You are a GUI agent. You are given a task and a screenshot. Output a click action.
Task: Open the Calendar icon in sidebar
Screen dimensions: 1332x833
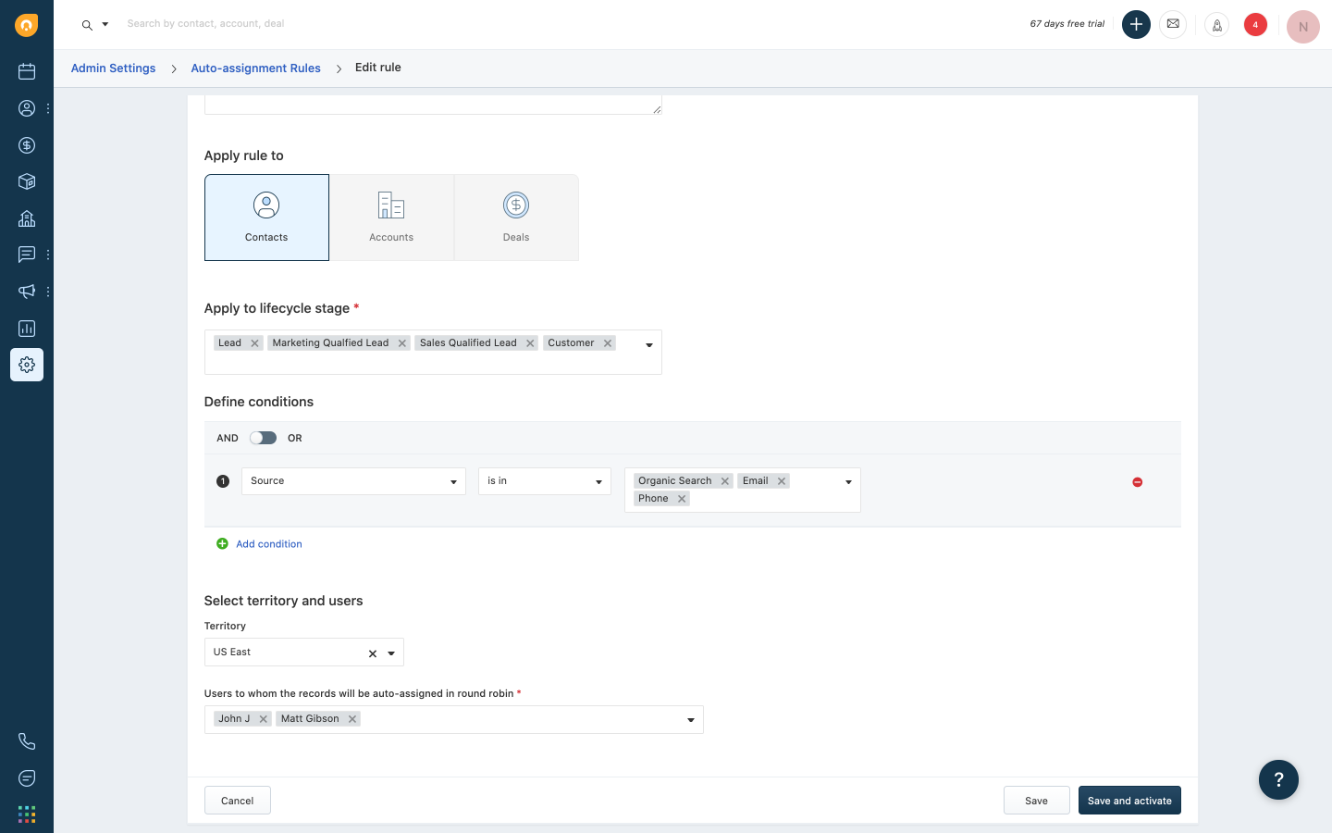[x=27, y=71]
